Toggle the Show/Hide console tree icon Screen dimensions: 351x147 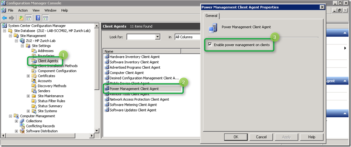[x=29, y=18]
